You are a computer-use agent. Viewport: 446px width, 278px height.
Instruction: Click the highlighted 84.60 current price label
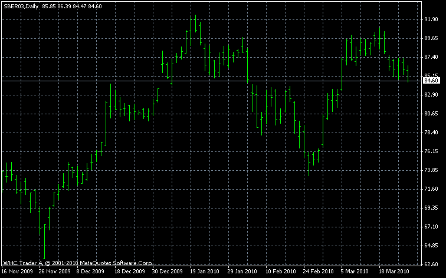click(x=432, y=81)
